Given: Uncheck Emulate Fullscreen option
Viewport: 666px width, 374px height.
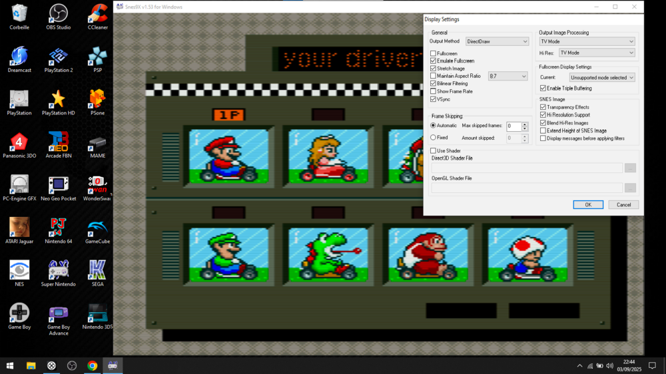Looking at the screenshot, I should pyautogui.click(x=434, y=61).
